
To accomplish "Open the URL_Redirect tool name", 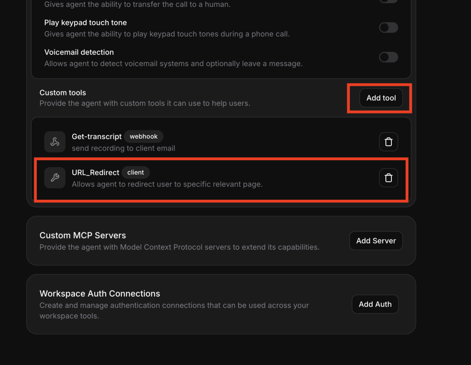I will [x=95, y=173].
